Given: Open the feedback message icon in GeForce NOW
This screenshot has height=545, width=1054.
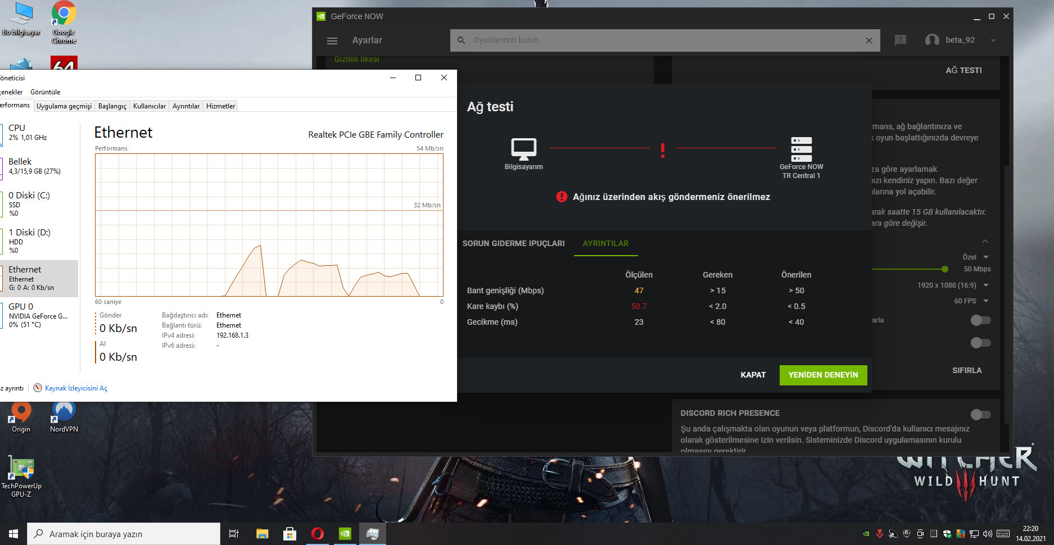Looking at the screenshot, I should click(901, 40).
